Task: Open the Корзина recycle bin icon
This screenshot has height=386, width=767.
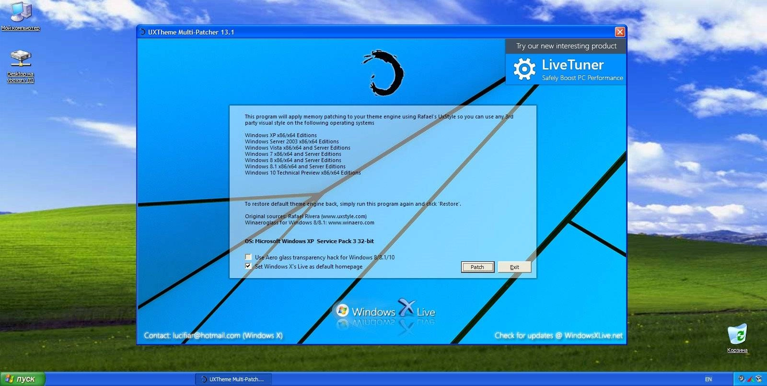Action: pyautogui.click(x=737, y=338)
